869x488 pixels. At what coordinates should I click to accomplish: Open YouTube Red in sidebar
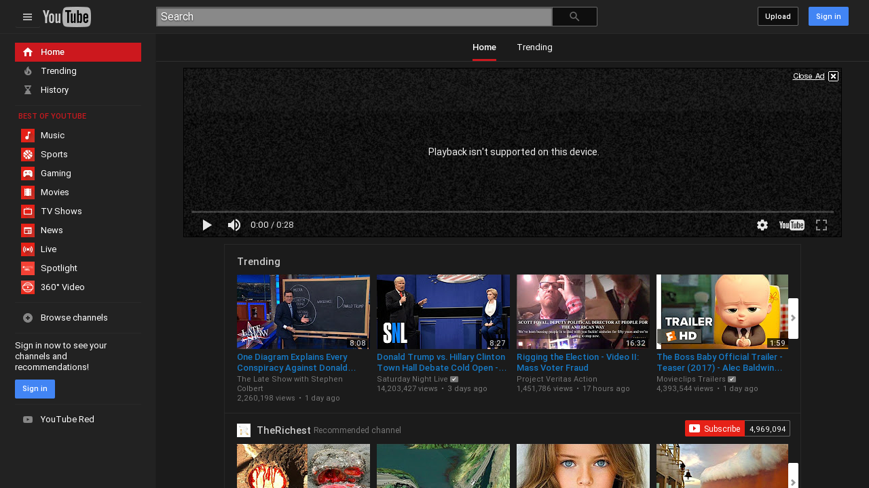[78, 420]
